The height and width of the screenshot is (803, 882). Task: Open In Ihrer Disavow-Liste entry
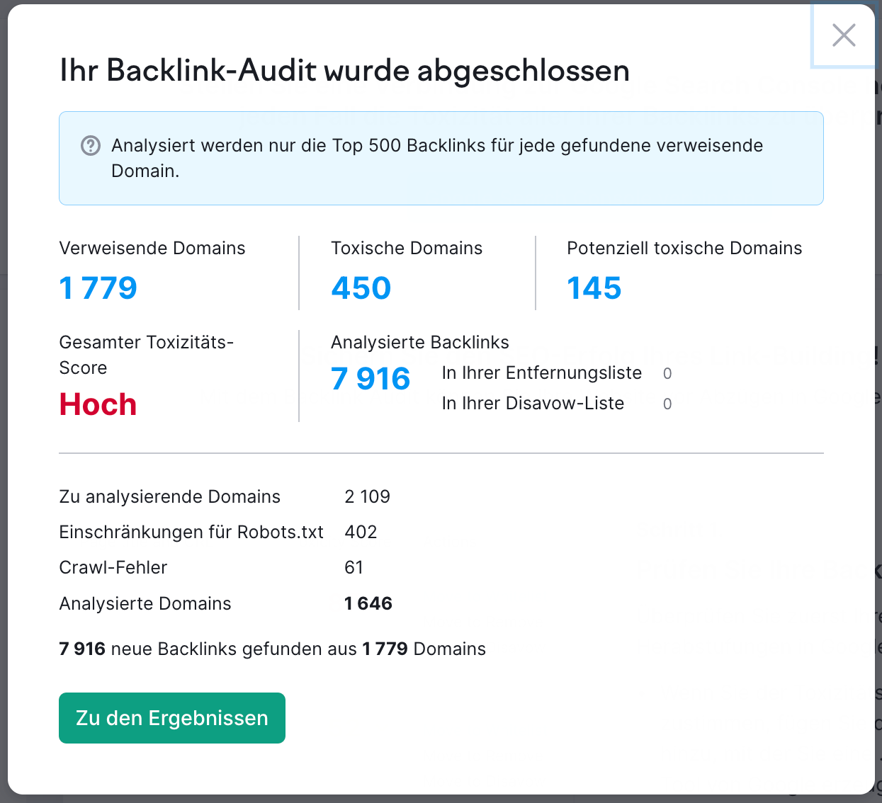[533, 403]
